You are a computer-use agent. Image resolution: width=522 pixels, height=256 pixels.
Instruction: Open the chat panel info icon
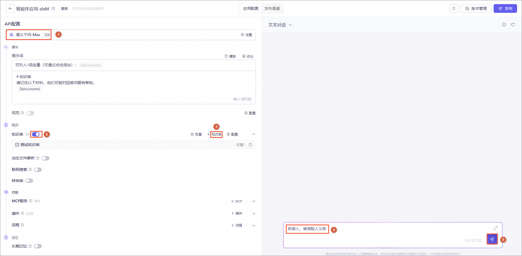pyautogui.click(x=504, y=25)
